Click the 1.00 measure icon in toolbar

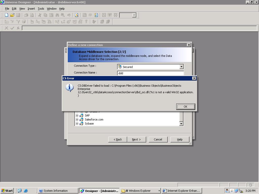tap(63, 22)
